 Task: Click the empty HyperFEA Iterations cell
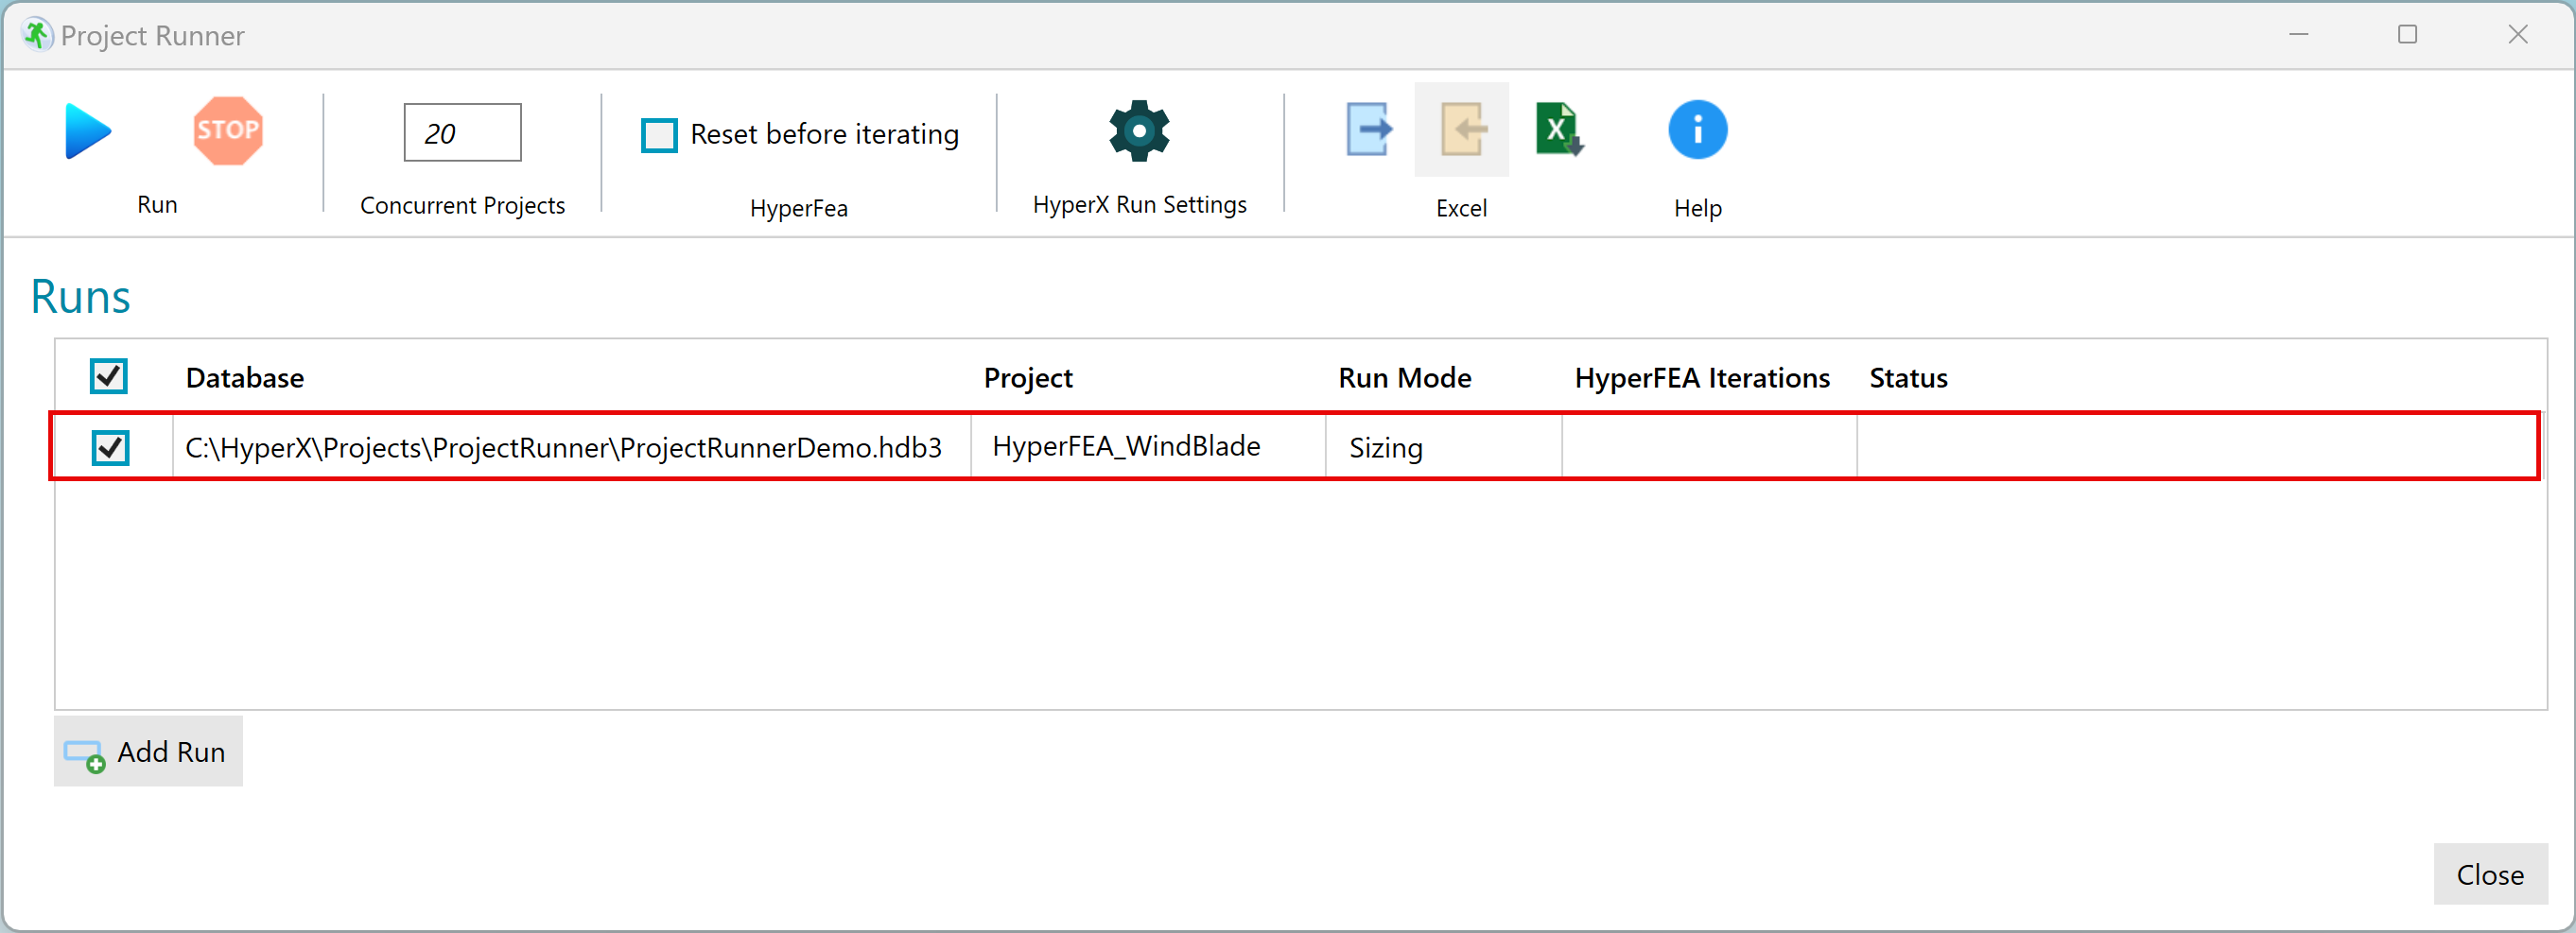point(1709,447)
